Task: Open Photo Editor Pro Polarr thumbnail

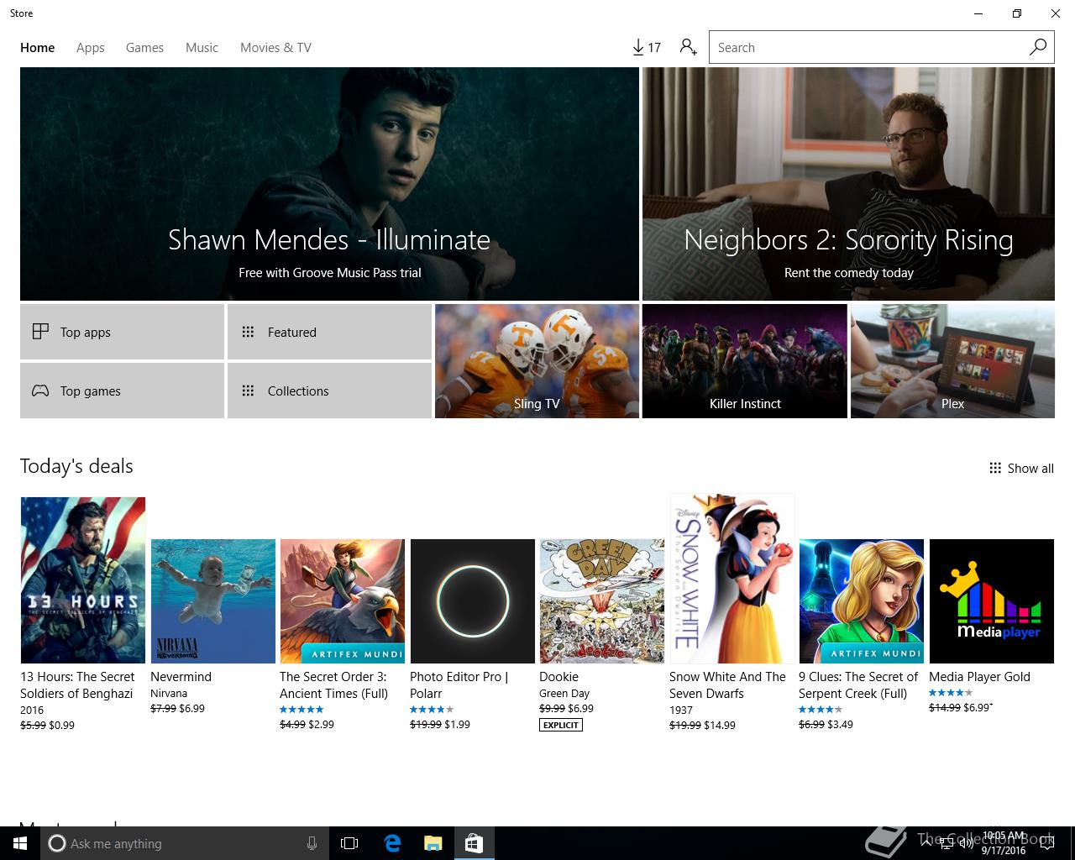Action: point(473,601)
